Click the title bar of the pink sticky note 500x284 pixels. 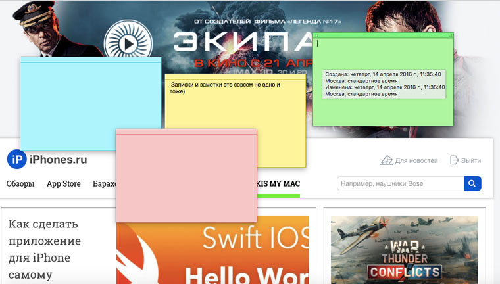pyautogui.click(x=186, y=132)
